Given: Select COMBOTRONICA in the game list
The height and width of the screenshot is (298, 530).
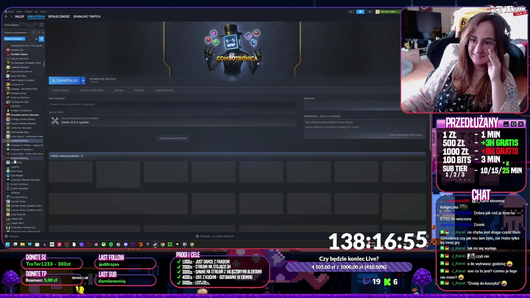Looking at the screenshot, I should pos(19,141).
